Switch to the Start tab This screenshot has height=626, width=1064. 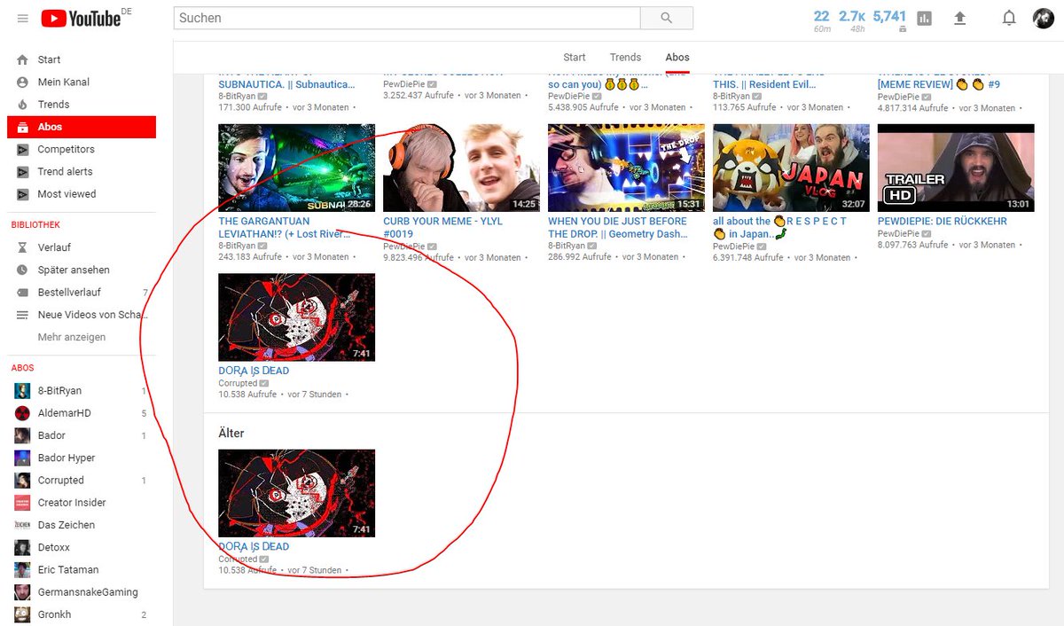pos(575,57)
